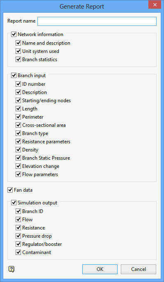This screenshot has height=282, width=164.
Task: Uncheck the Contaminant checkbox
Action: 18,252
